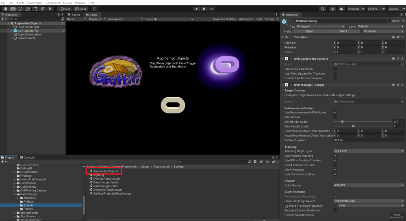This screenshot has width=406, height=221.
Task: Open the Window menu
Action: coord(80,3)
